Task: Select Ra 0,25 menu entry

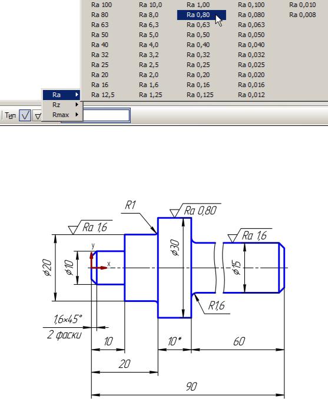Action: (198, 65)
